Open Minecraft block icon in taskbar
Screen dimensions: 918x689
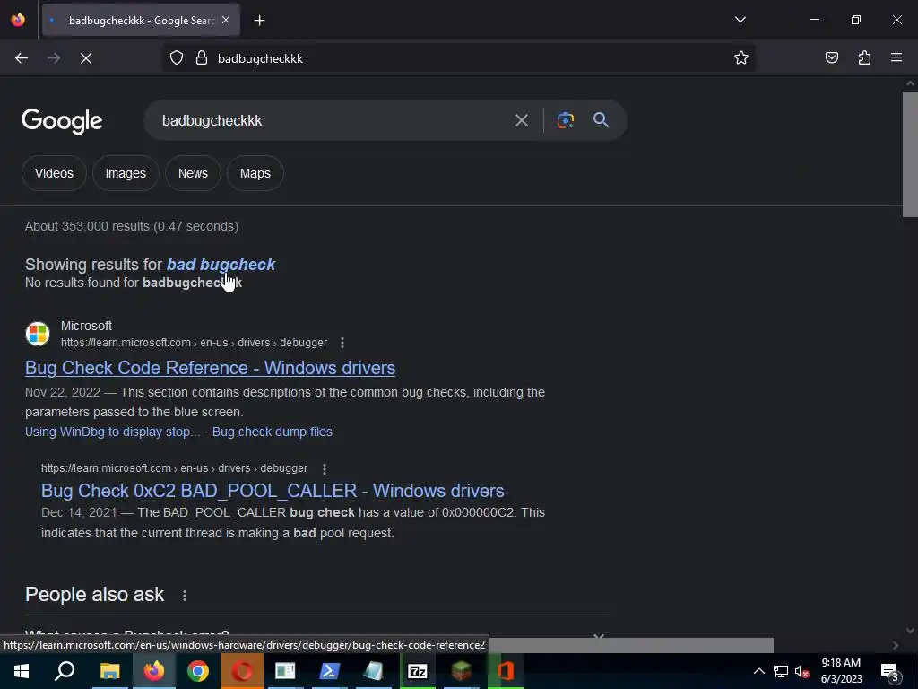[x=462, y=671]
